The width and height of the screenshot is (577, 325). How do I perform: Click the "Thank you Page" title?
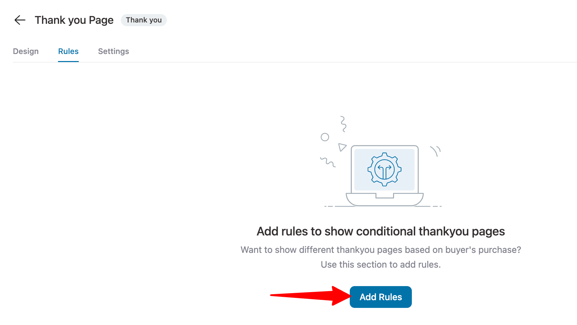[74, 20]
